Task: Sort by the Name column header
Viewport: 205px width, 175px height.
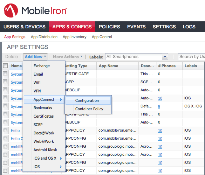Action: tap(16, 66)
